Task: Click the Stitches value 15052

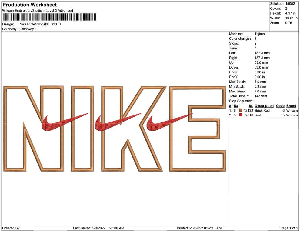Action: click(x=290, y=4)
